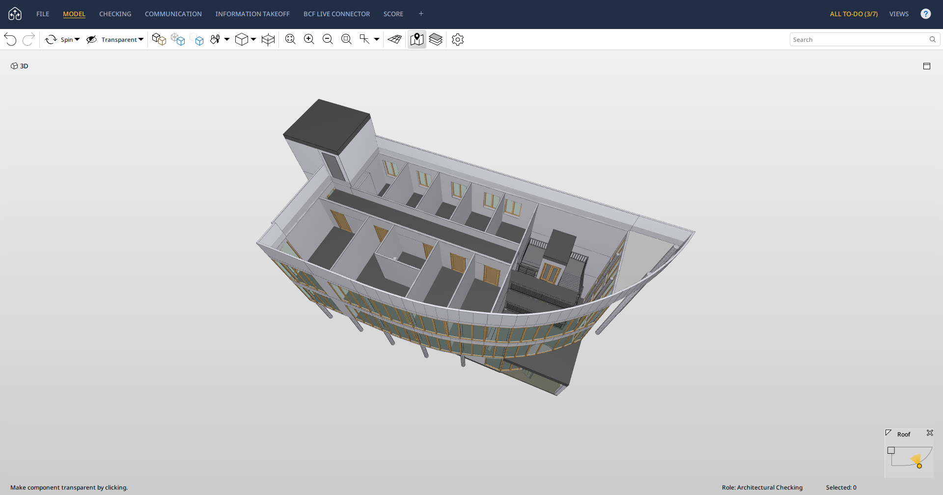This screenshot has width=943, height=495.
Task: Click the zoom to fit magnifier icon
Action: click(290, 39)
